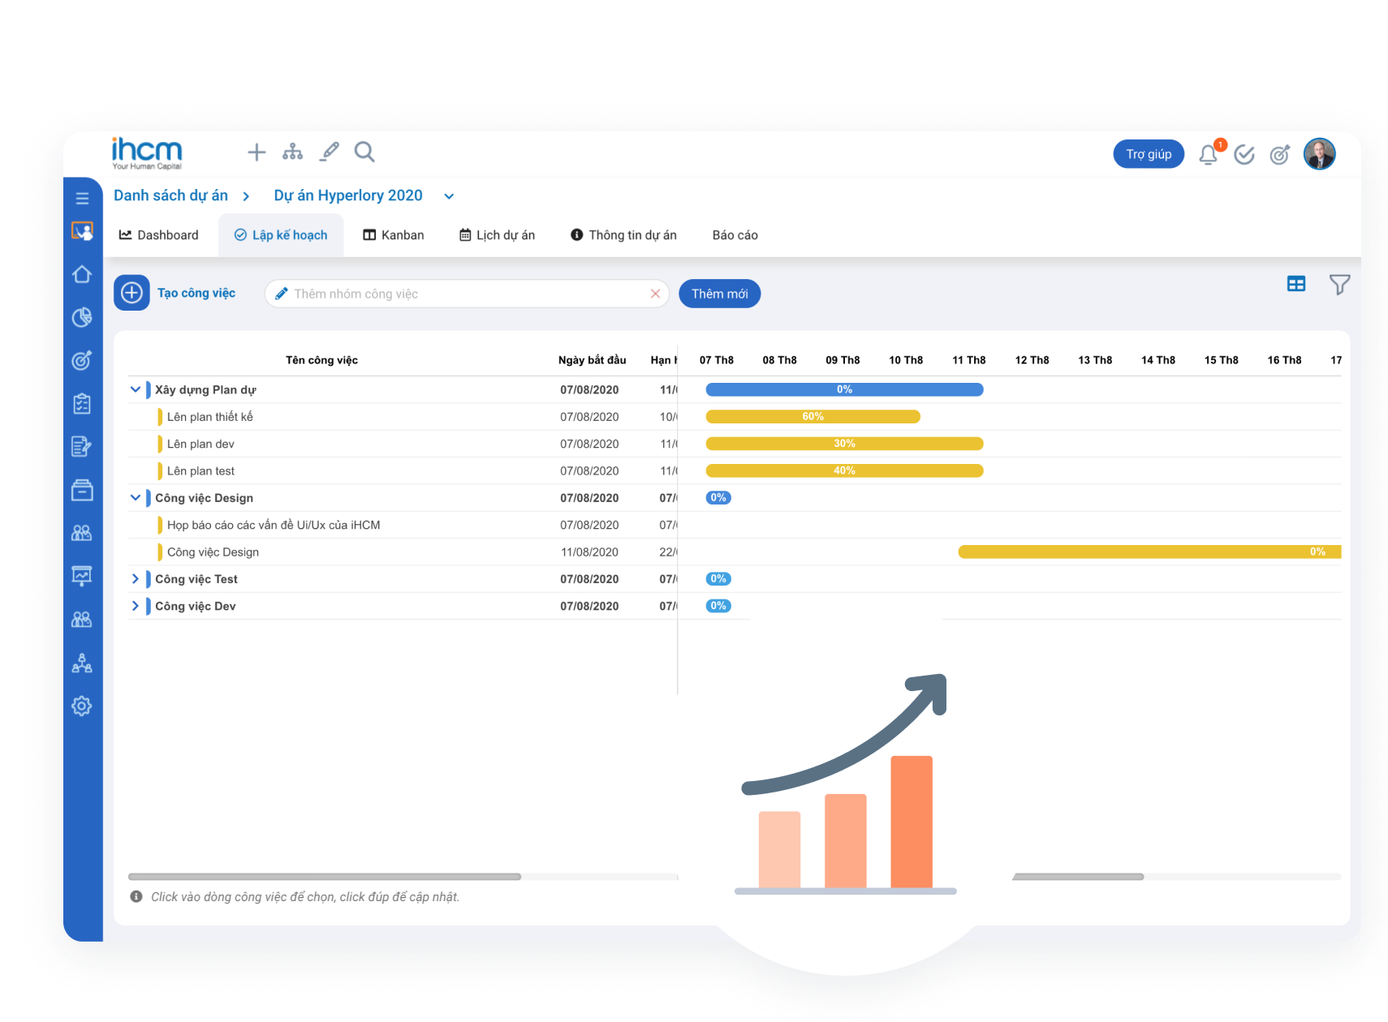Click the 0% badge in Công việc Dev row
This screenshot has width=1388, height=1022.
point(718,606)
